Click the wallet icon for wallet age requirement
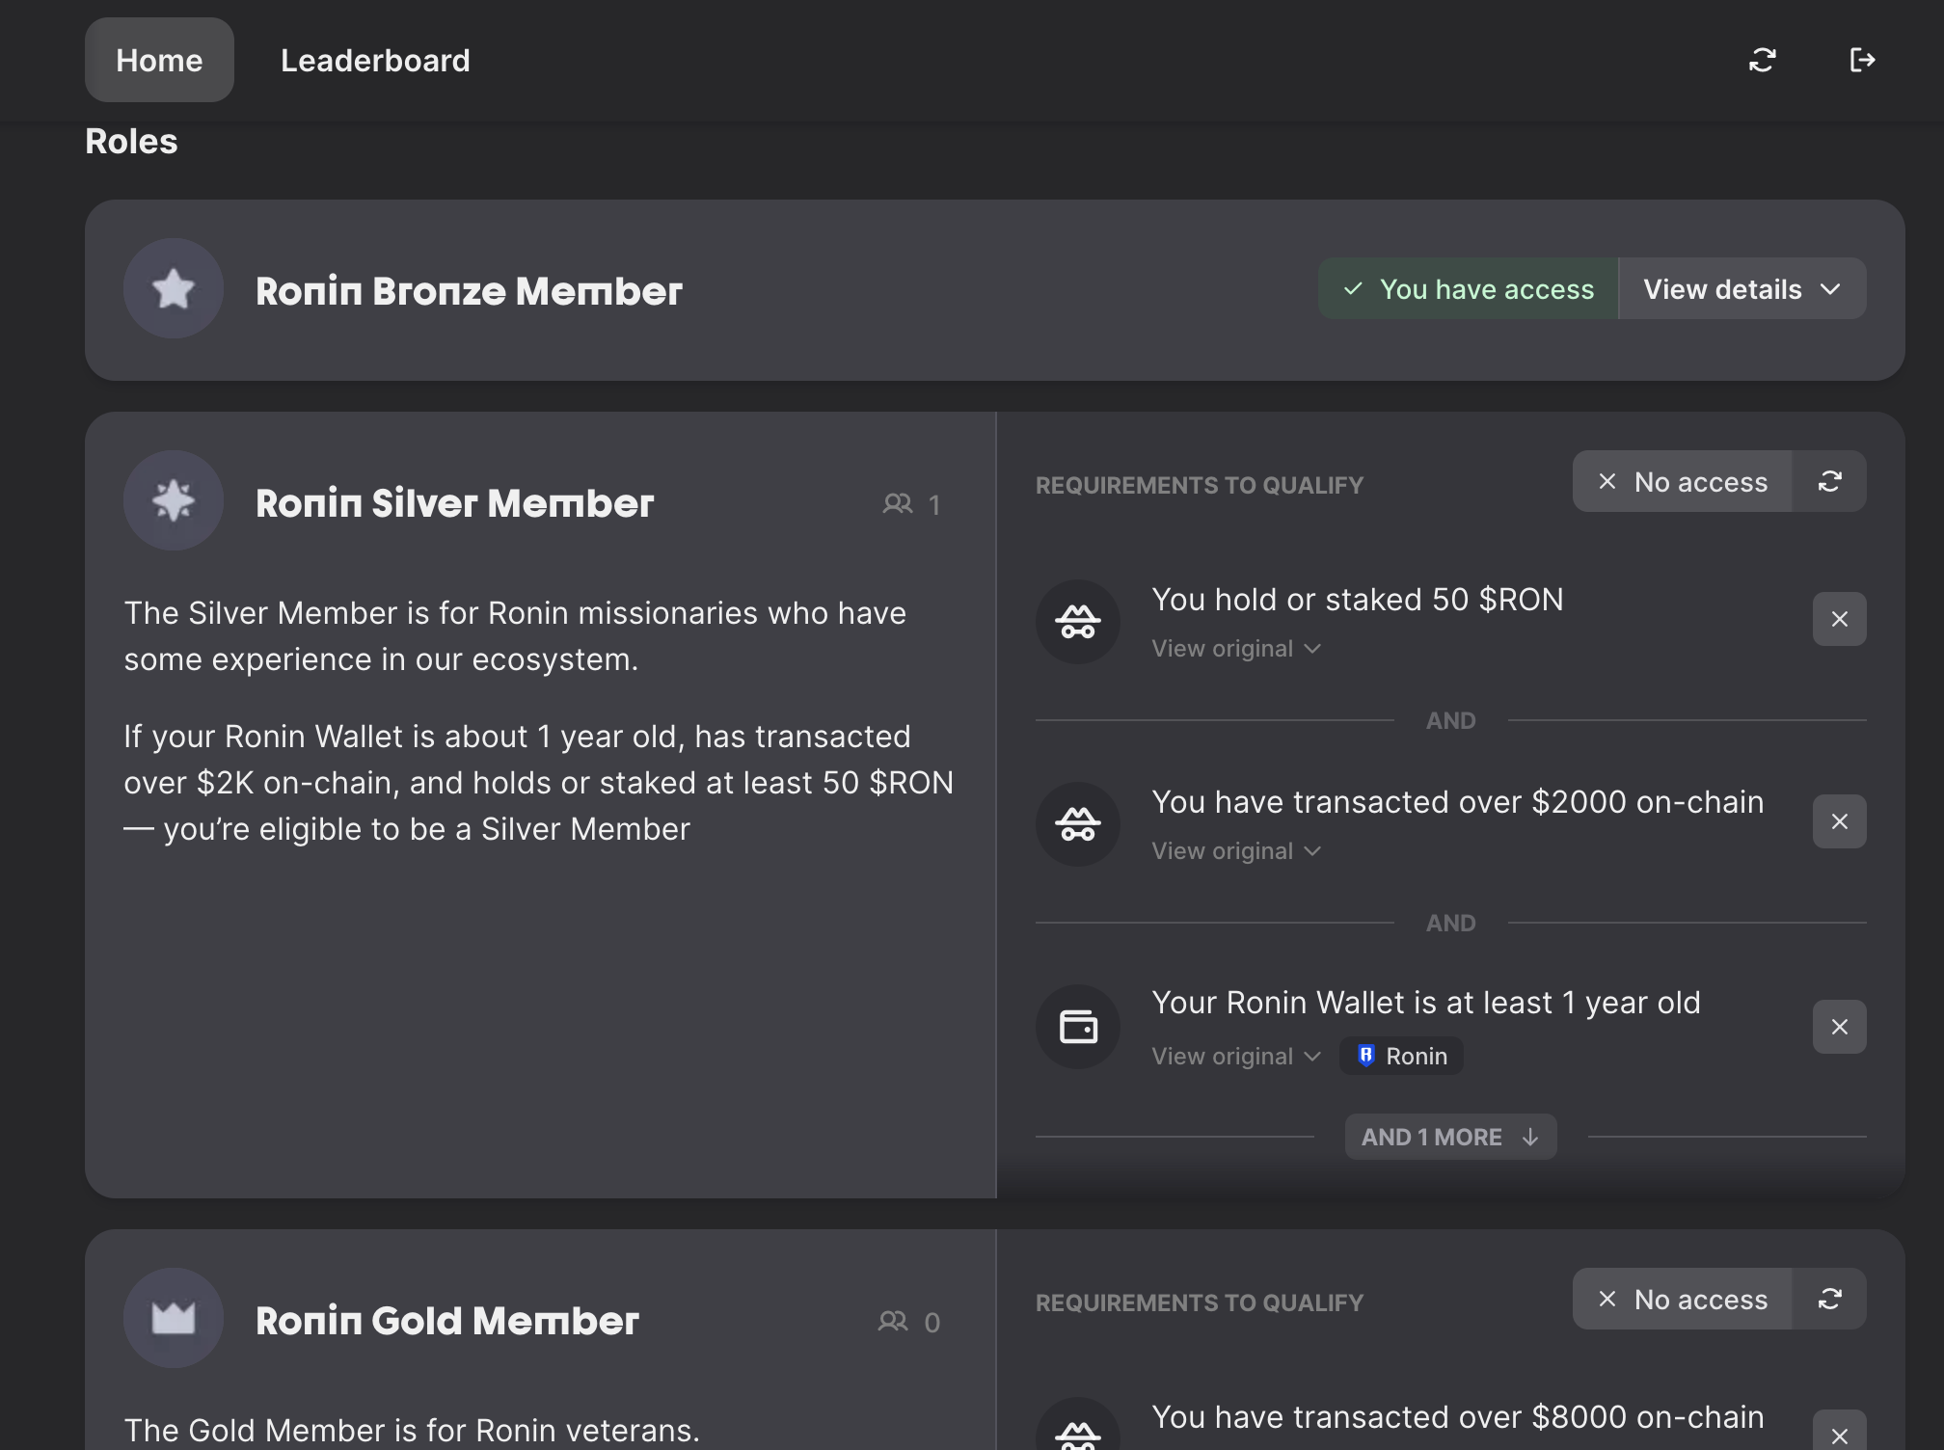This screenshot has width=1944, height=1450. [x=1078, y=1026]
